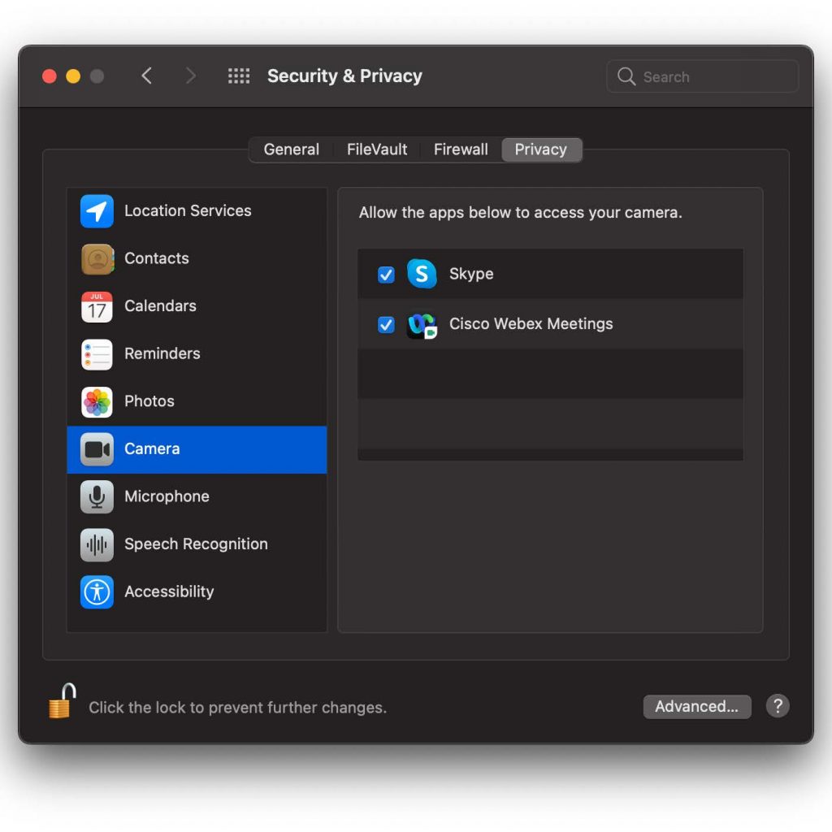Image resolution: width=832 pixels, height=832 pixels.
Task: Select the Calendars label in sidebar
Action: [160, 306]
